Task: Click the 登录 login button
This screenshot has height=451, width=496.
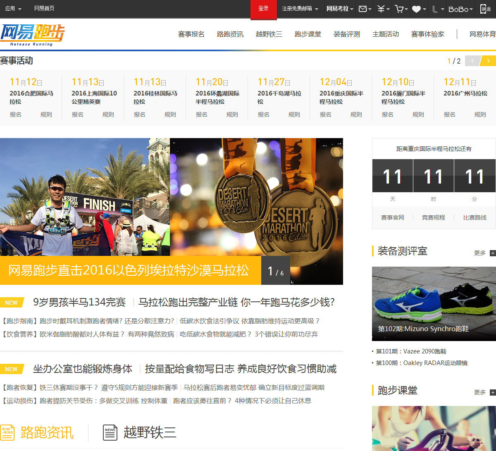Action: (x=263, y=9)
